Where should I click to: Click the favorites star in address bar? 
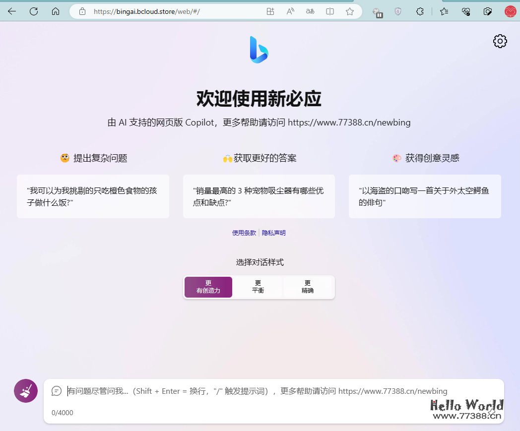[349, 11]
